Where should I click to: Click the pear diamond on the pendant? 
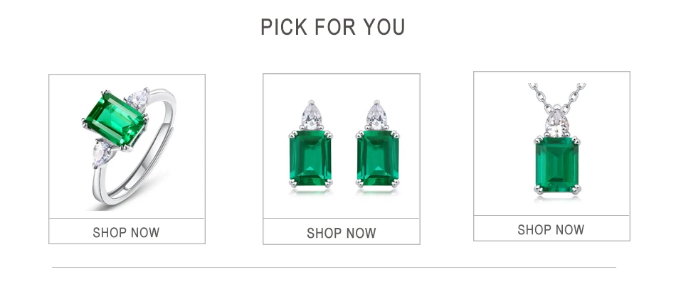[x=556, y=123]
